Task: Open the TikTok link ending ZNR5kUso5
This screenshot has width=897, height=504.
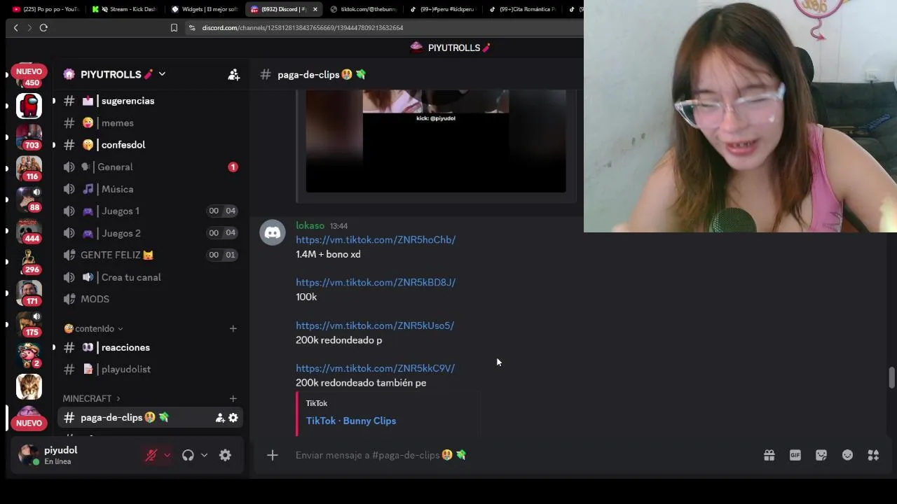Action: point(375,325)
